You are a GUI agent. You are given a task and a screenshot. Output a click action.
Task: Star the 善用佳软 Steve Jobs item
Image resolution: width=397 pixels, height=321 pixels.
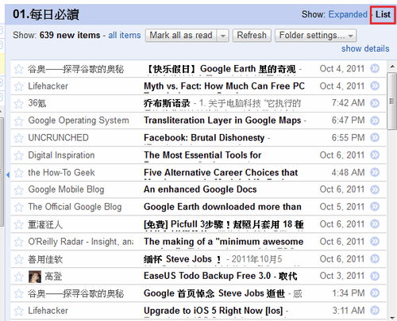pos(19,259)
